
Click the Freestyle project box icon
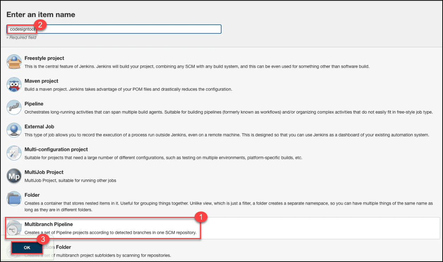tap(14, 62)
